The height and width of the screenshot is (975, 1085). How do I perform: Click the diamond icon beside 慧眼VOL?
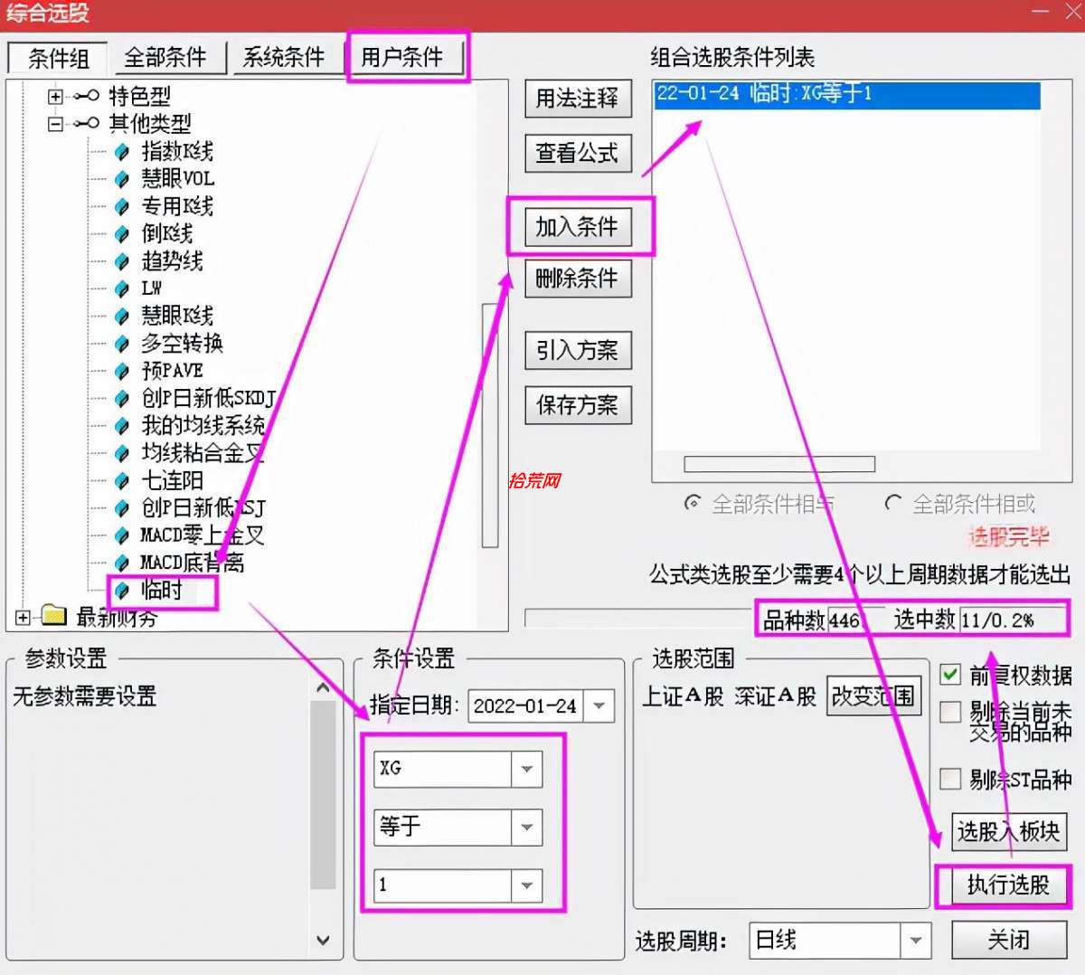click(x=122, y=179)
